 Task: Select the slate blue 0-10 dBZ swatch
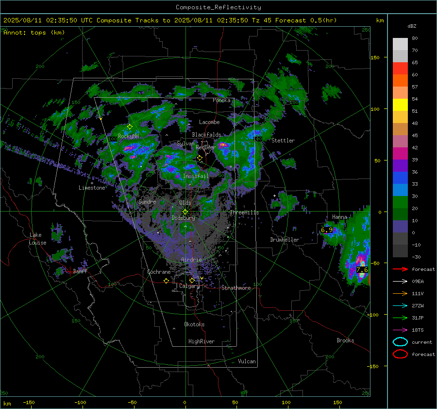click(400, 226)
